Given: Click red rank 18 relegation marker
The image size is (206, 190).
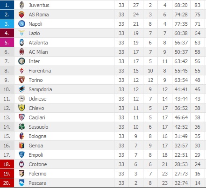Looking at the screenshot, I should click(x=7, y=164).
